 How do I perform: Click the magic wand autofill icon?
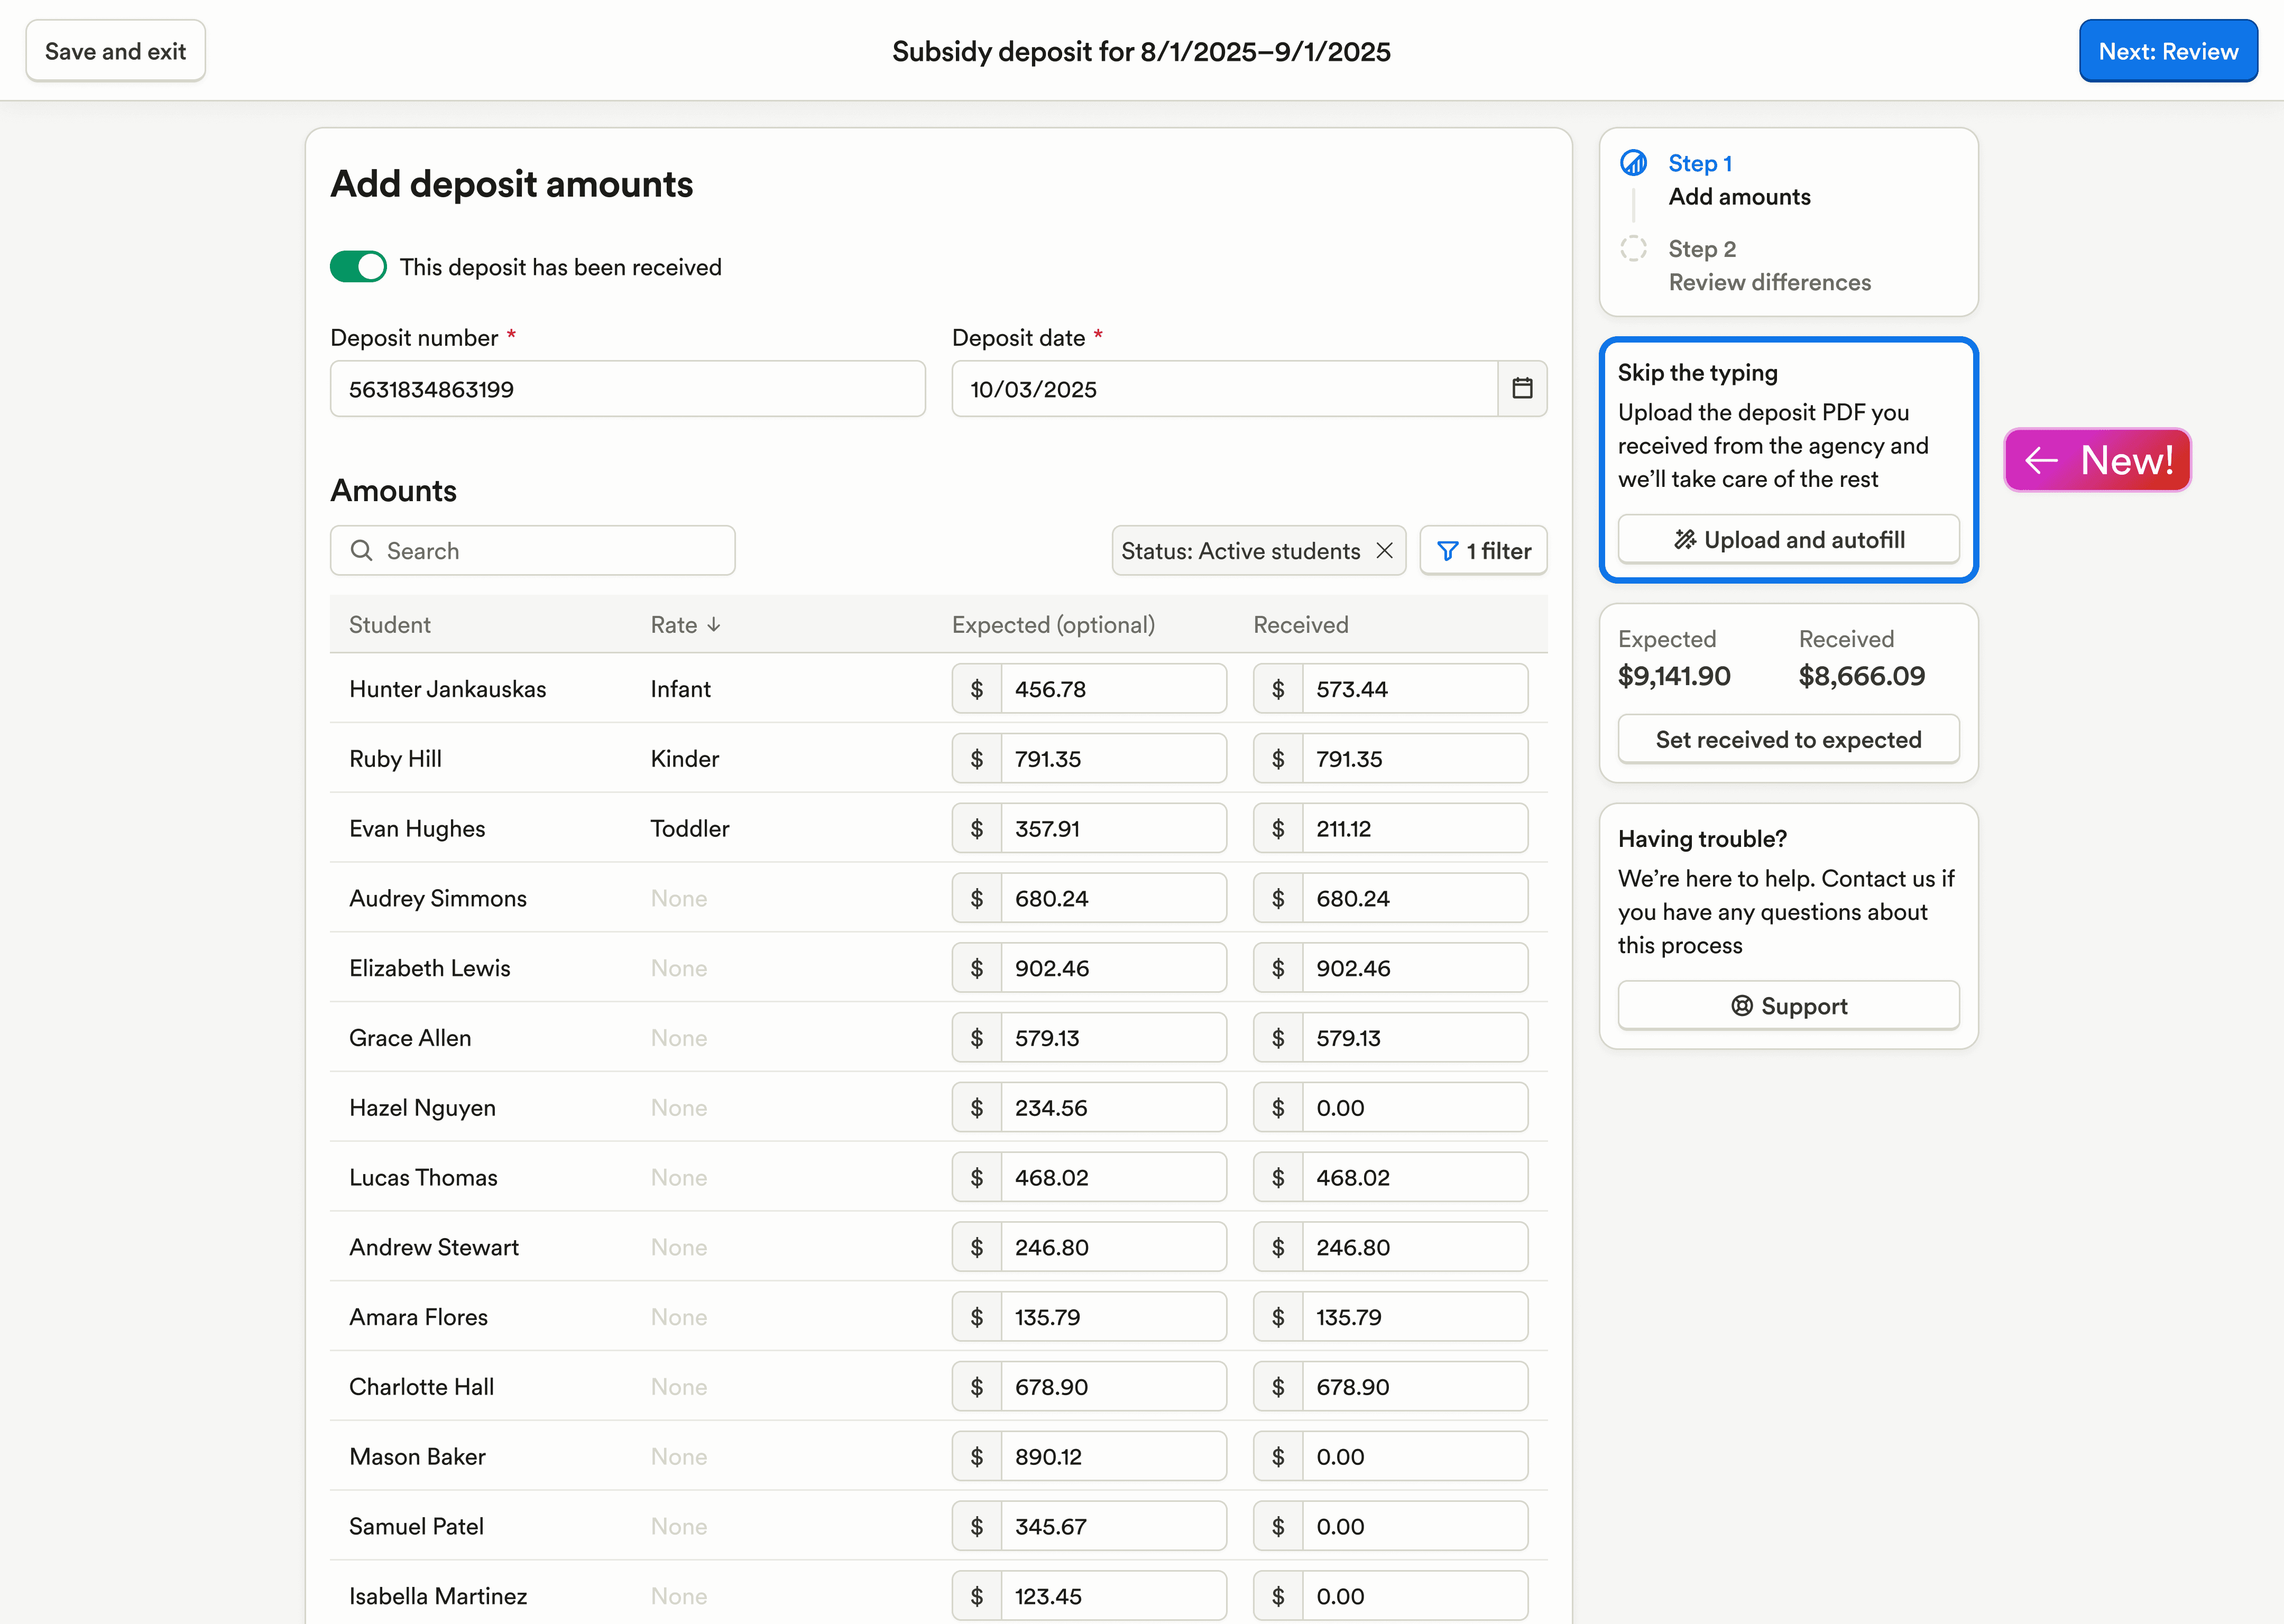1685,540
